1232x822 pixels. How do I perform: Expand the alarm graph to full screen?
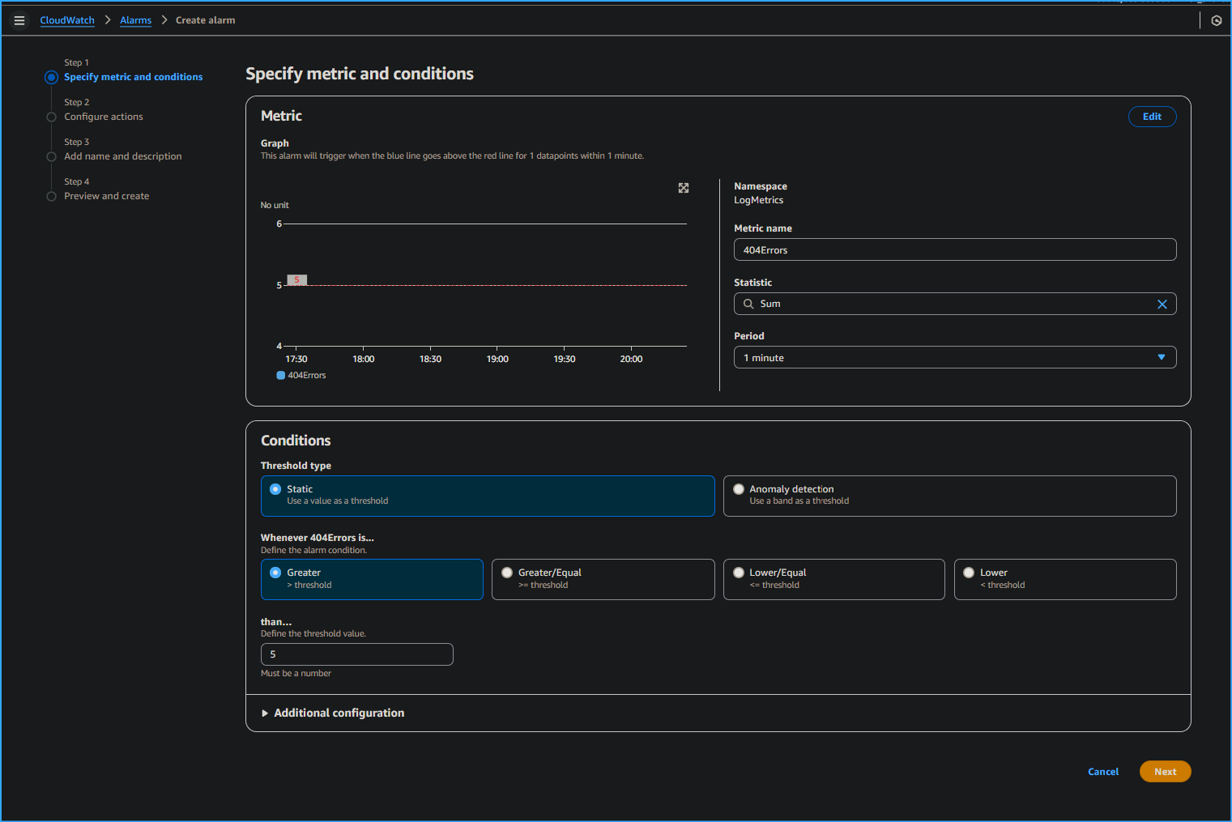[684, 188]
